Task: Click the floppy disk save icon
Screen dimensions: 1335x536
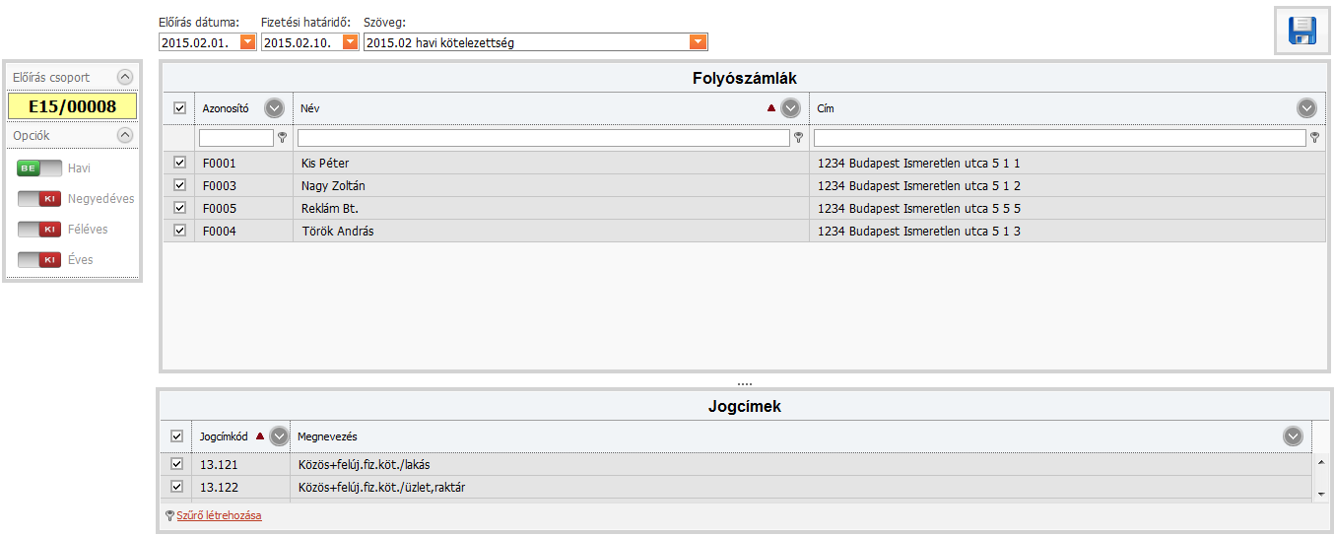Action: point(1302,32)
